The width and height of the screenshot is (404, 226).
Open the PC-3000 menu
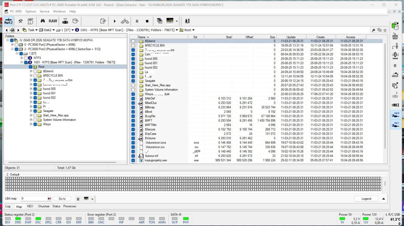[x=16, y=11]
